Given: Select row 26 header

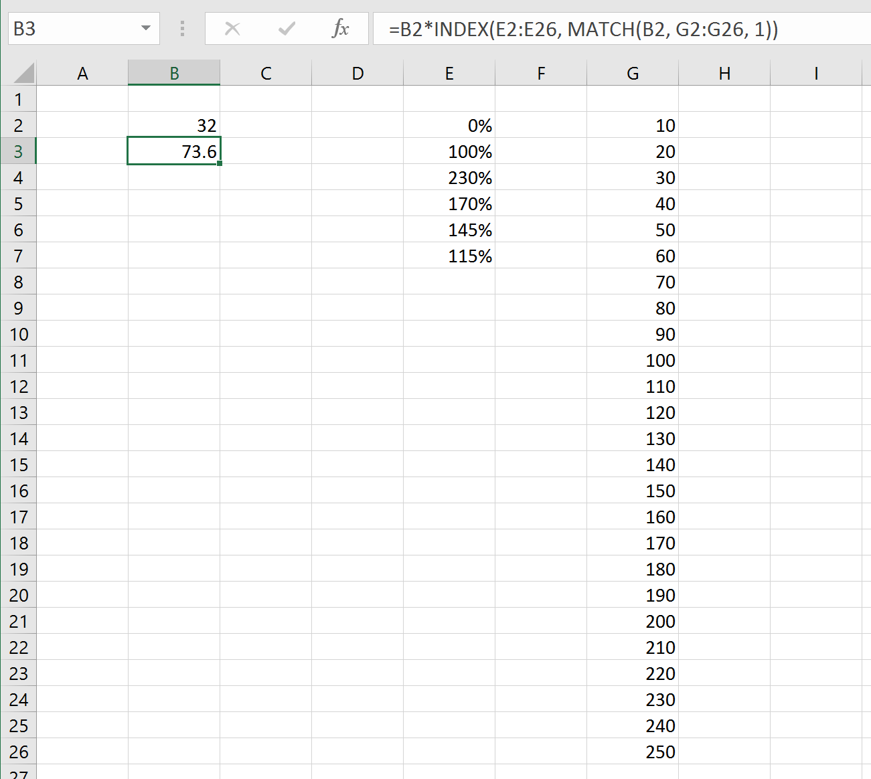Looking at the screenshot, I should coord(19,752).
